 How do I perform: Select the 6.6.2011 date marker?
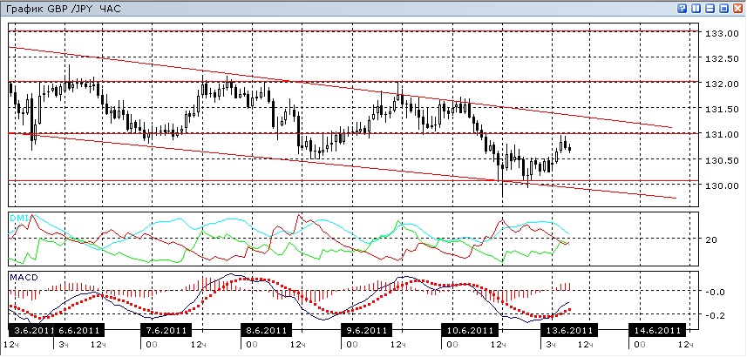[79, 330]
